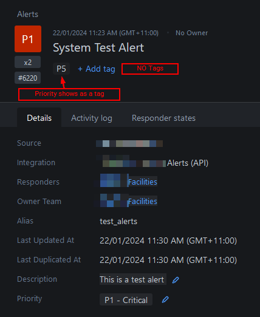The width and height of the screenshot is (260, 317).
Task: Select alias value test_alerts
Action: point(118,221)
